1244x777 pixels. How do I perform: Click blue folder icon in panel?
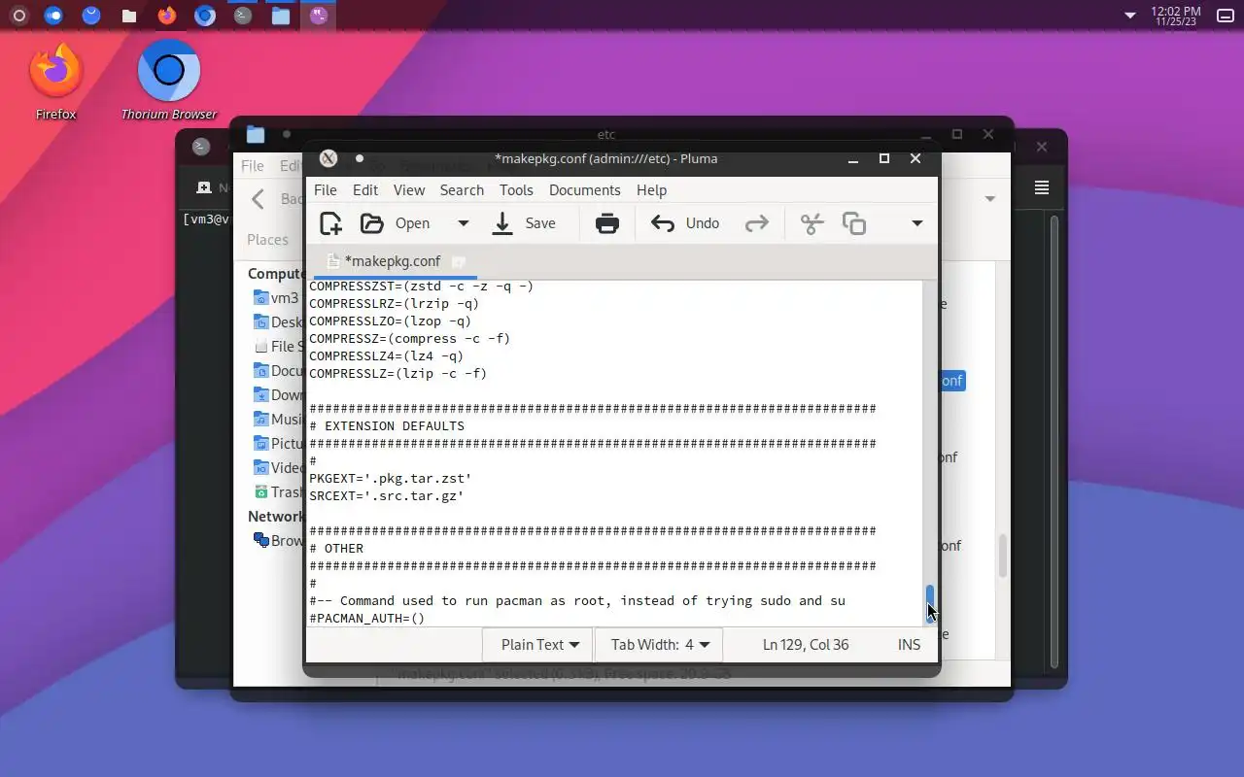click(281, 16)
